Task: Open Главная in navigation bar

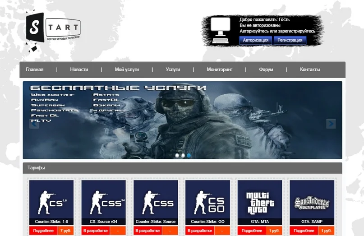Action: pos(35,69)
